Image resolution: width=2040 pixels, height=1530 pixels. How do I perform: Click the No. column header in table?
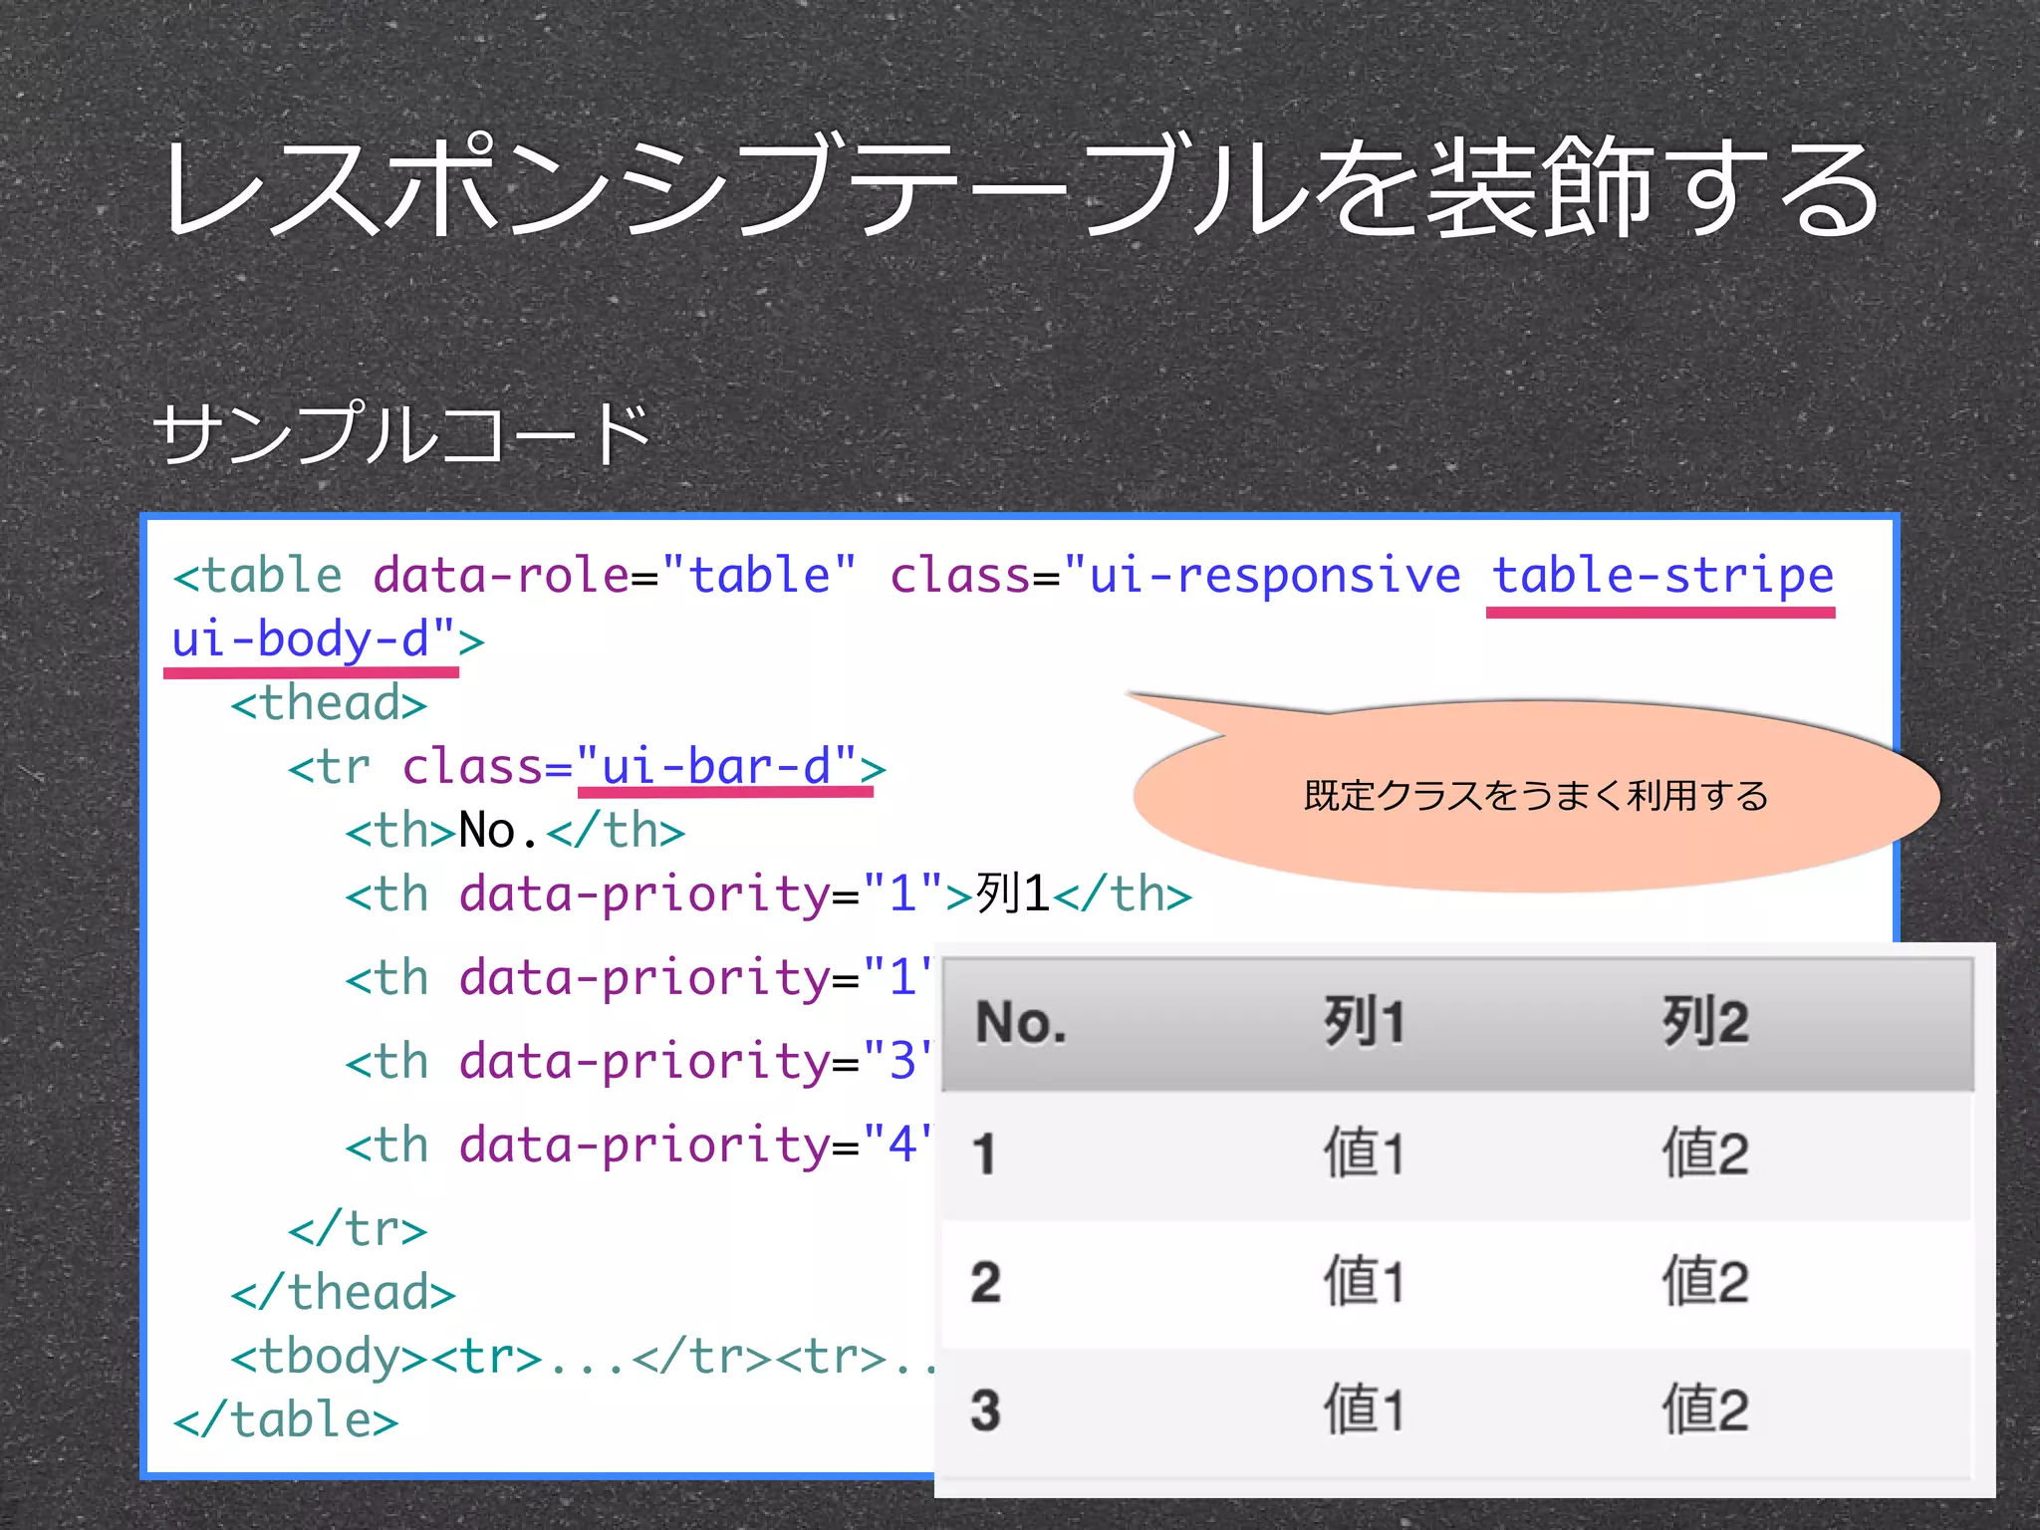[x=1021, y=1022]
